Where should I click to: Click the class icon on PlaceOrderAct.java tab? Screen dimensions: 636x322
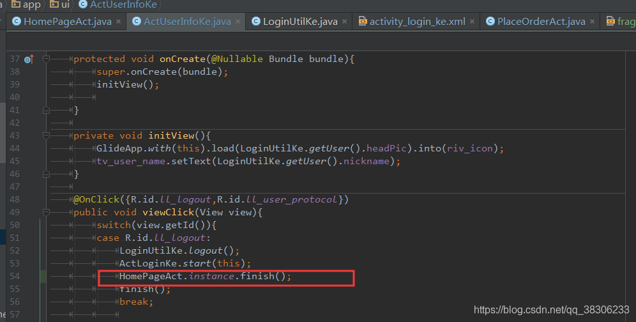(x=490, y=22)
